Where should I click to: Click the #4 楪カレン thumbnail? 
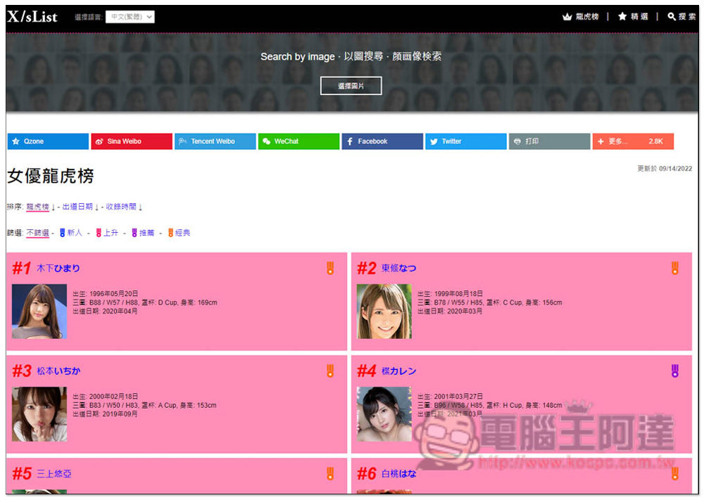[x=384, y=414]
